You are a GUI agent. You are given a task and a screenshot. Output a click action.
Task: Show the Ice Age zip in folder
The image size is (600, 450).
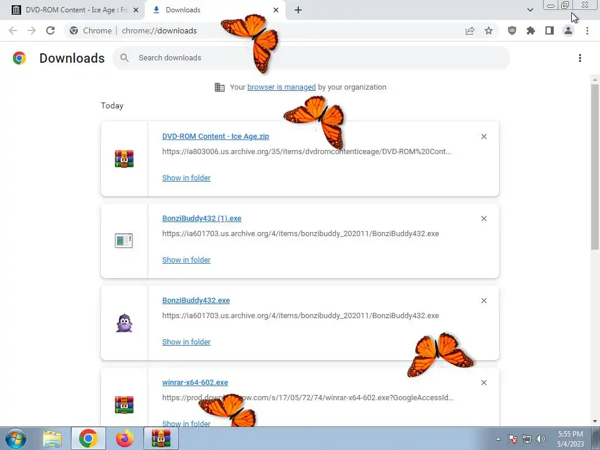(x=186, y=178)
